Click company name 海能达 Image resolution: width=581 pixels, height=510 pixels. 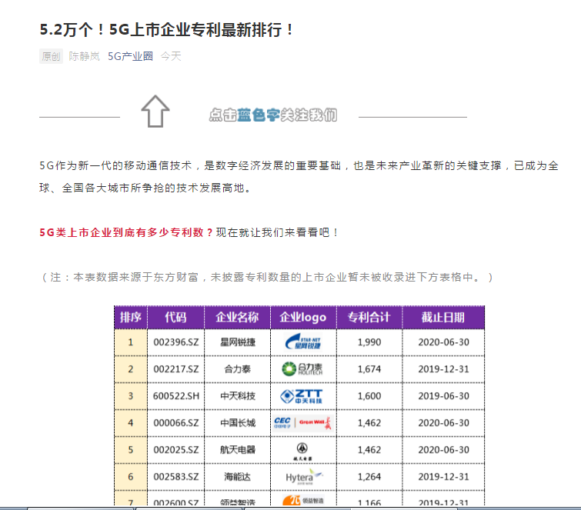pos(238,477)
